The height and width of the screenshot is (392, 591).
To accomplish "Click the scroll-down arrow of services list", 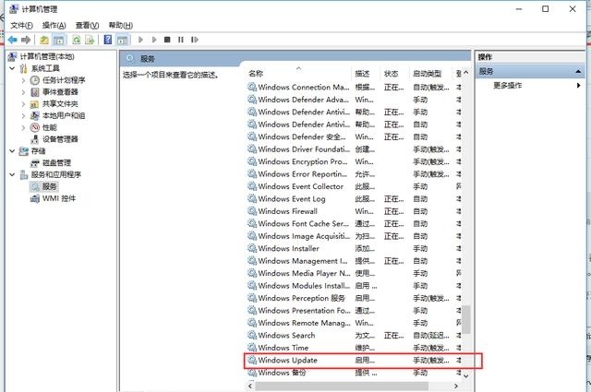I will click(x=466, y=375).
